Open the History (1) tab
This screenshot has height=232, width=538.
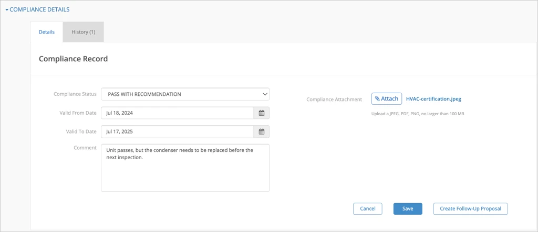pos(84,32)
